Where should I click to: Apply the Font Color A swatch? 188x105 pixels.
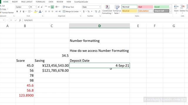click(x=40, y=11)
